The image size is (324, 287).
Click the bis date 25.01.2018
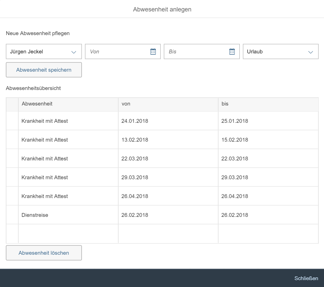(235, 121)
